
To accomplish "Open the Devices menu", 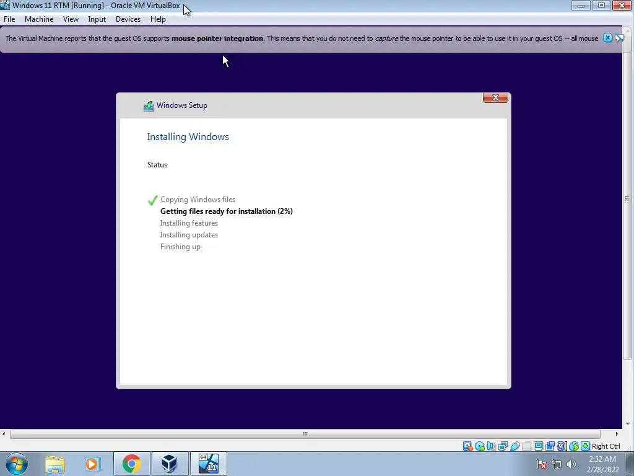I will click(x=128, y=19).
